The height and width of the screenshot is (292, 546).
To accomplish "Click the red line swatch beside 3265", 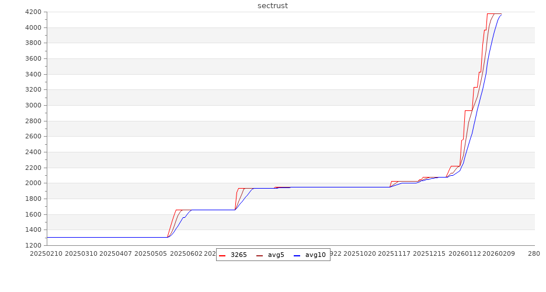I will [222, 255].
